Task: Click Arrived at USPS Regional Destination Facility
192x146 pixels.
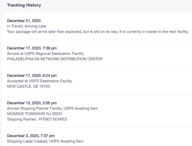Action: pos(45,53)
